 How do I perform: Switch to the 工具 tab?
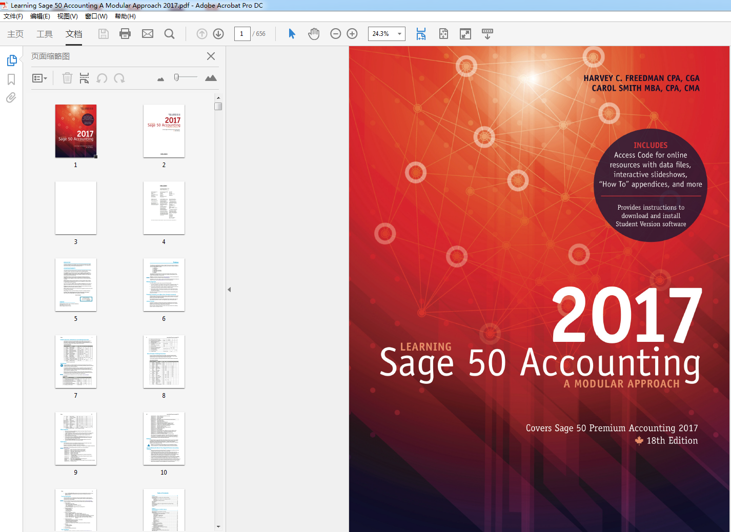[45, 34]
